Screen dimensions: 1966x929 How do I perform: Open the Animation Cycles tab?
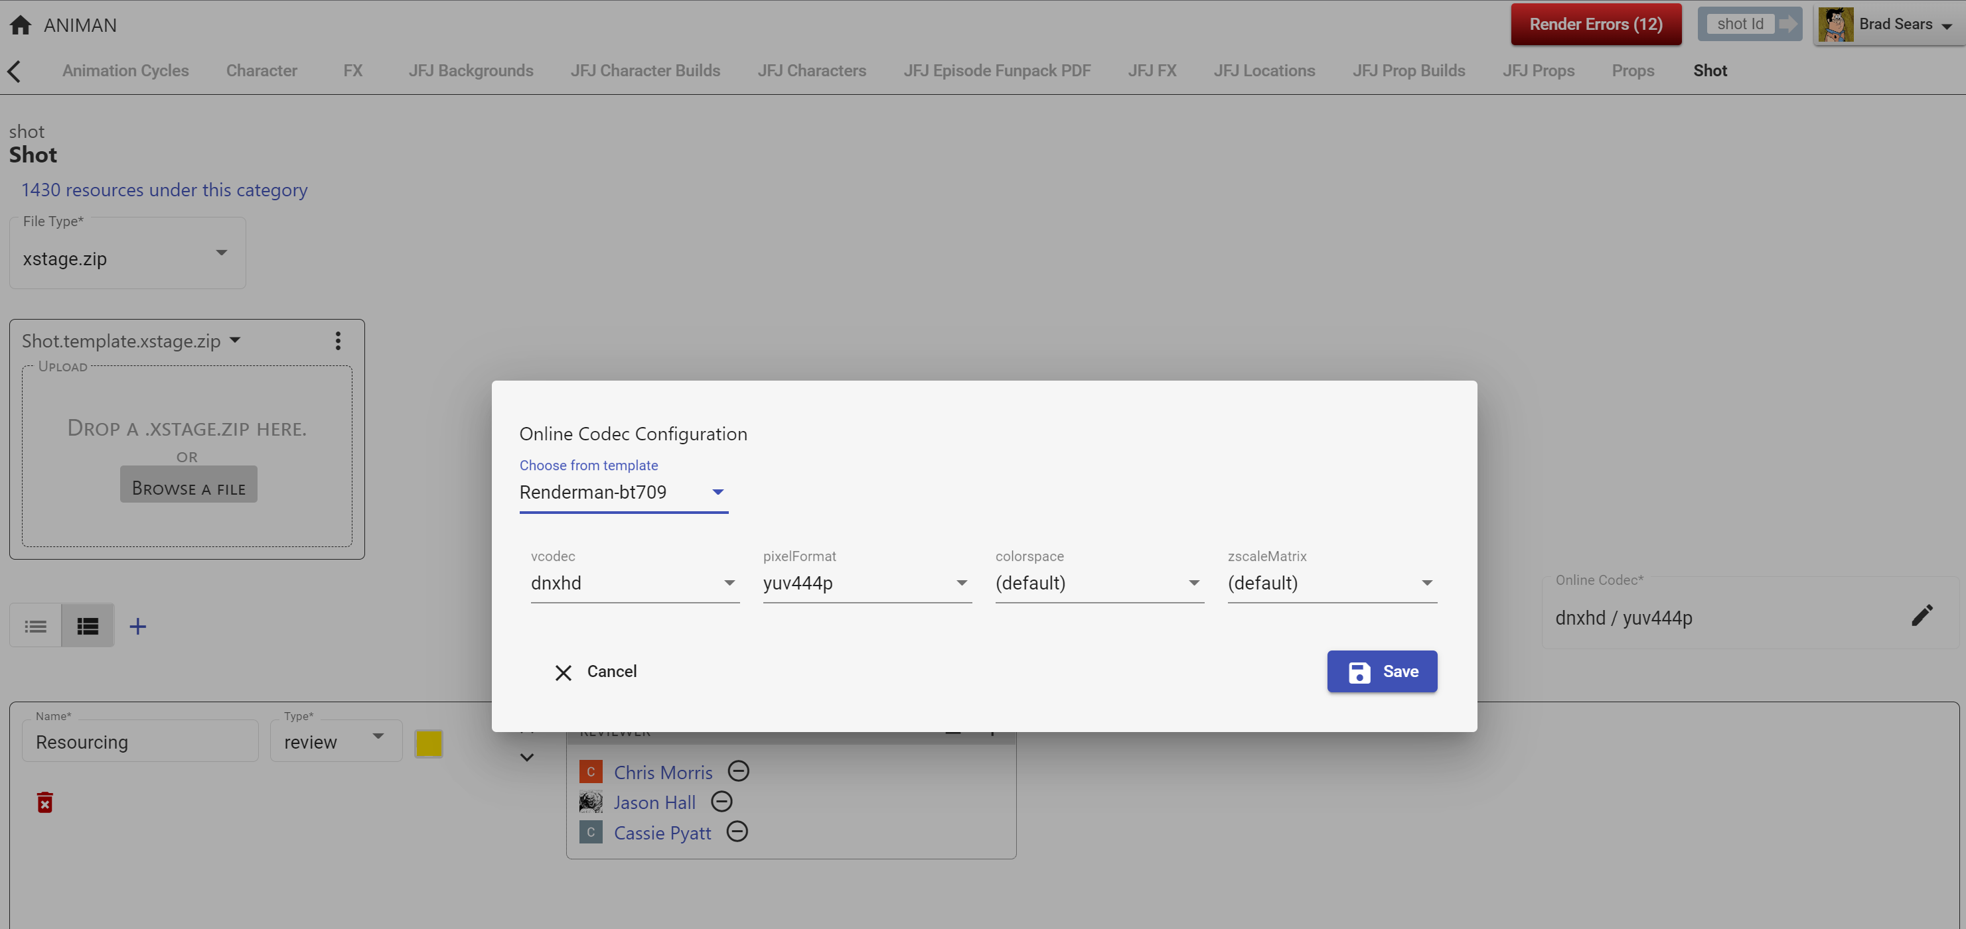[x=125, y=71]
